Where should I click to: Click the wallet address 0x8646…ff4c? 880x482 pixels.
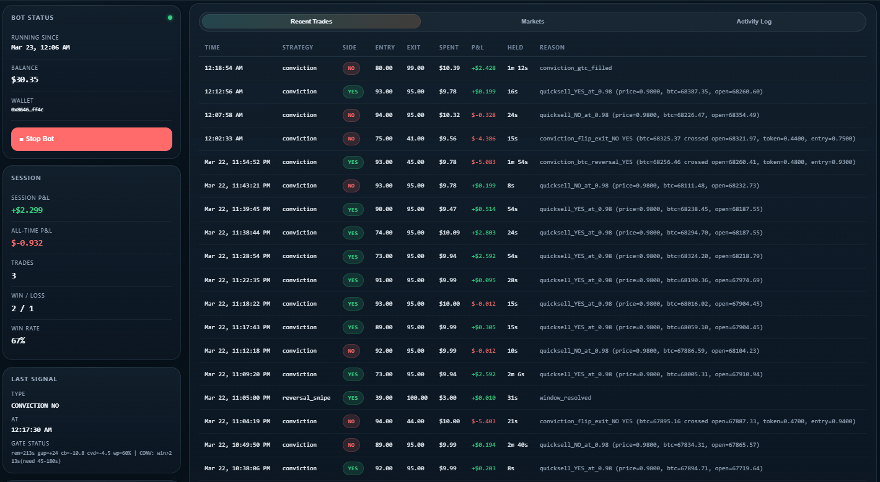click(x=28, y=110)
